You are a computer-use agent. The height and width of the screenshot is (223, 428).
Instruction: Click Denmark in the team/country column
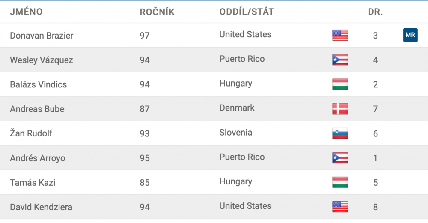coord(237,108)
